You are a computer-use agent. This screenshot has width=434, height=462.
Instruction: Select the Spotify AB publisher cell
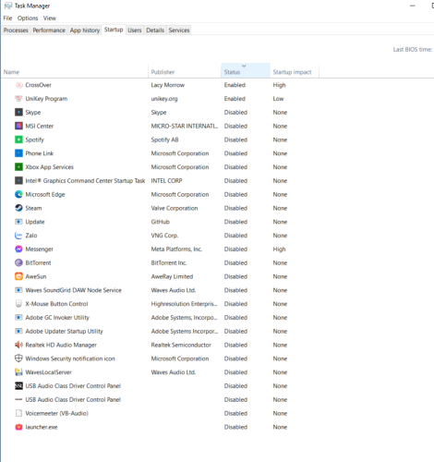(x=164, y=140)
